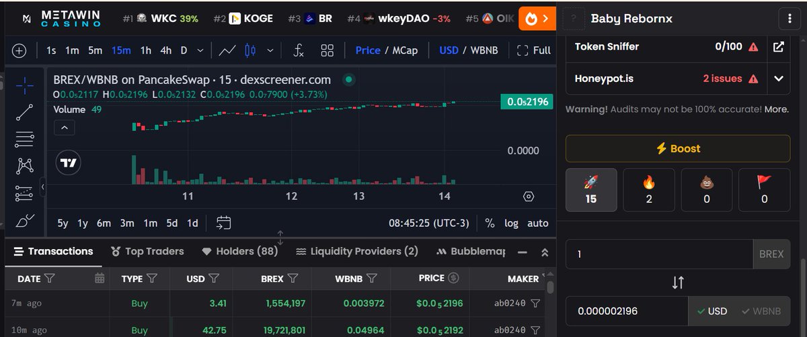Open the Transactions tab

(53, 251)
